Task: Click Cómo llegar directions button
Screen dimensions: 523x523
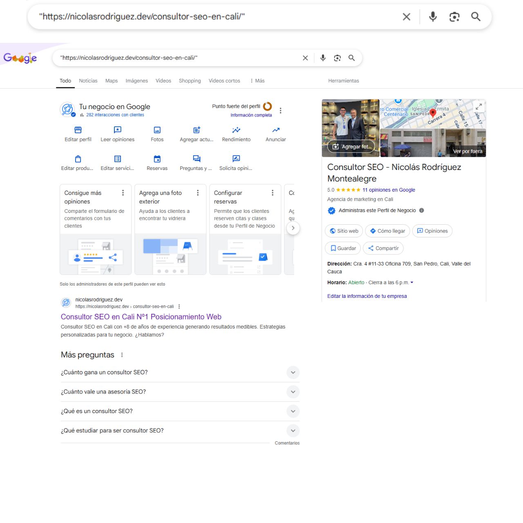Action: pyautogui.click(x=387, y=231)
